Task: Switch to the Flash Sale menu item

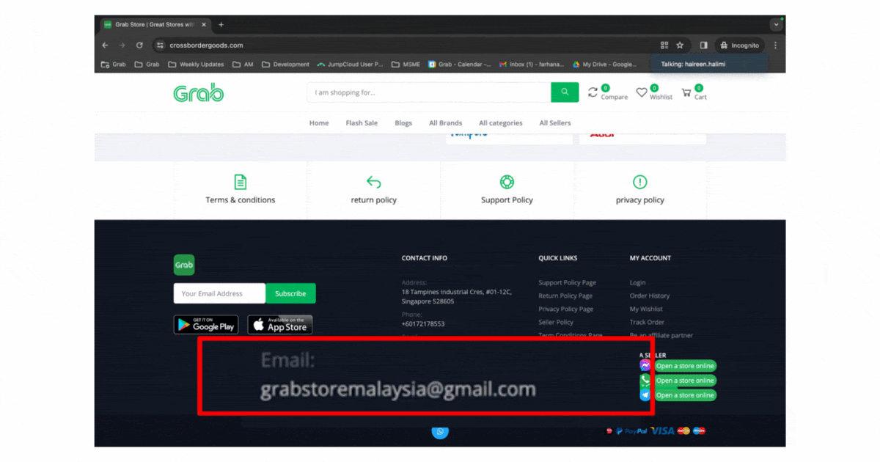Action: (x=361, y=122)
